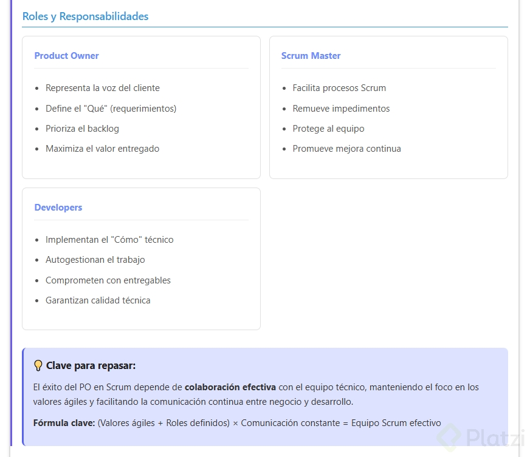
Task: Select 'Implementan el Cómo técnico' item
Action: (x=109, y=240)
